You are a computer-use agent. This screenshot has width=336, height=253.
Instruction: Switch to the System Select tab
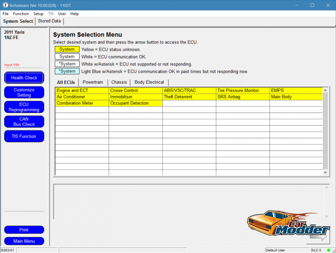pos(18,21)
